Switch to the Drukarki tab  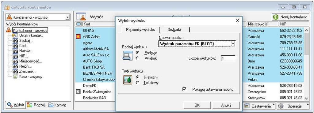(x=174, y=30)
